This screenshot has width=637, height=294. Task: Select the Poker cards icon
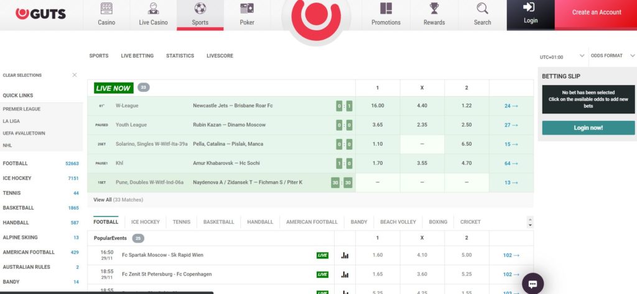pos(247,9)
